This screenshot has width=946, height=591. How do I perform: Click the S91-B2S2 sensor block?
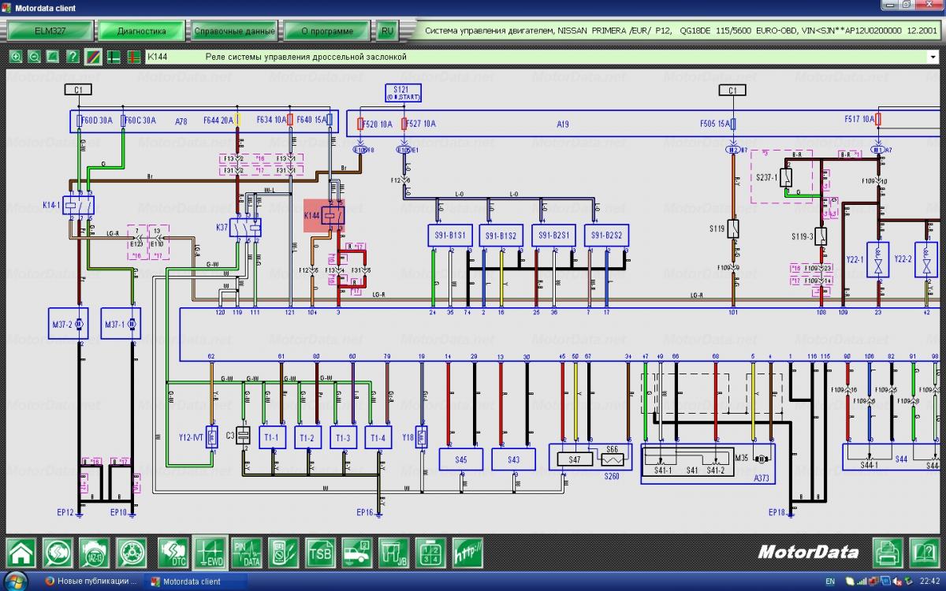pyautogui.click(x=607, y=236)
